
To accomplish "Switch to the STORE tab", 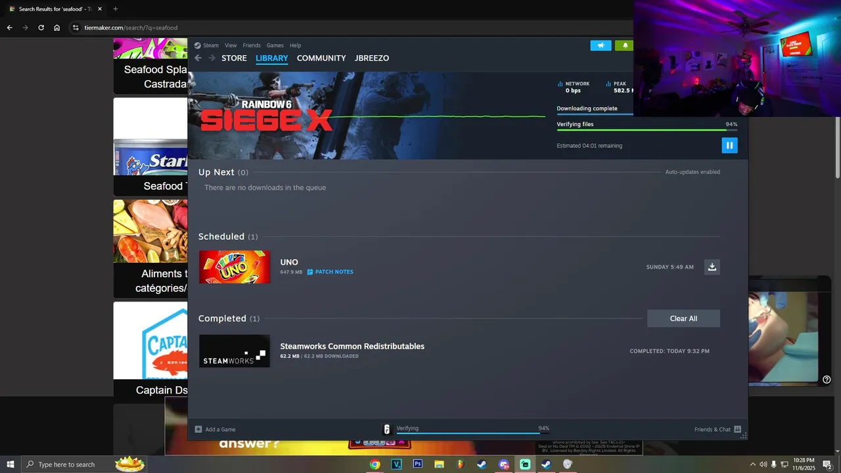I will 234,58.
